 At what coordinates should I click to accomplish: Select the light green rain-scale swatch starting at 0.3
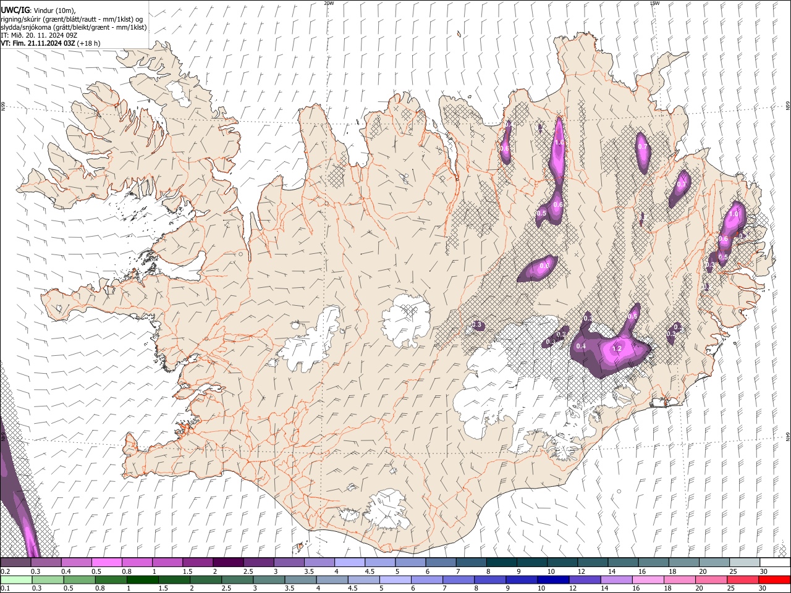coord(46,580)
